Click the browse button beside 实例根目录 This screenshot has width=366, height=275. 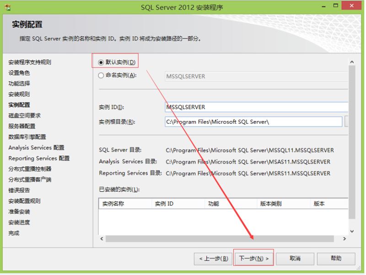346,122
